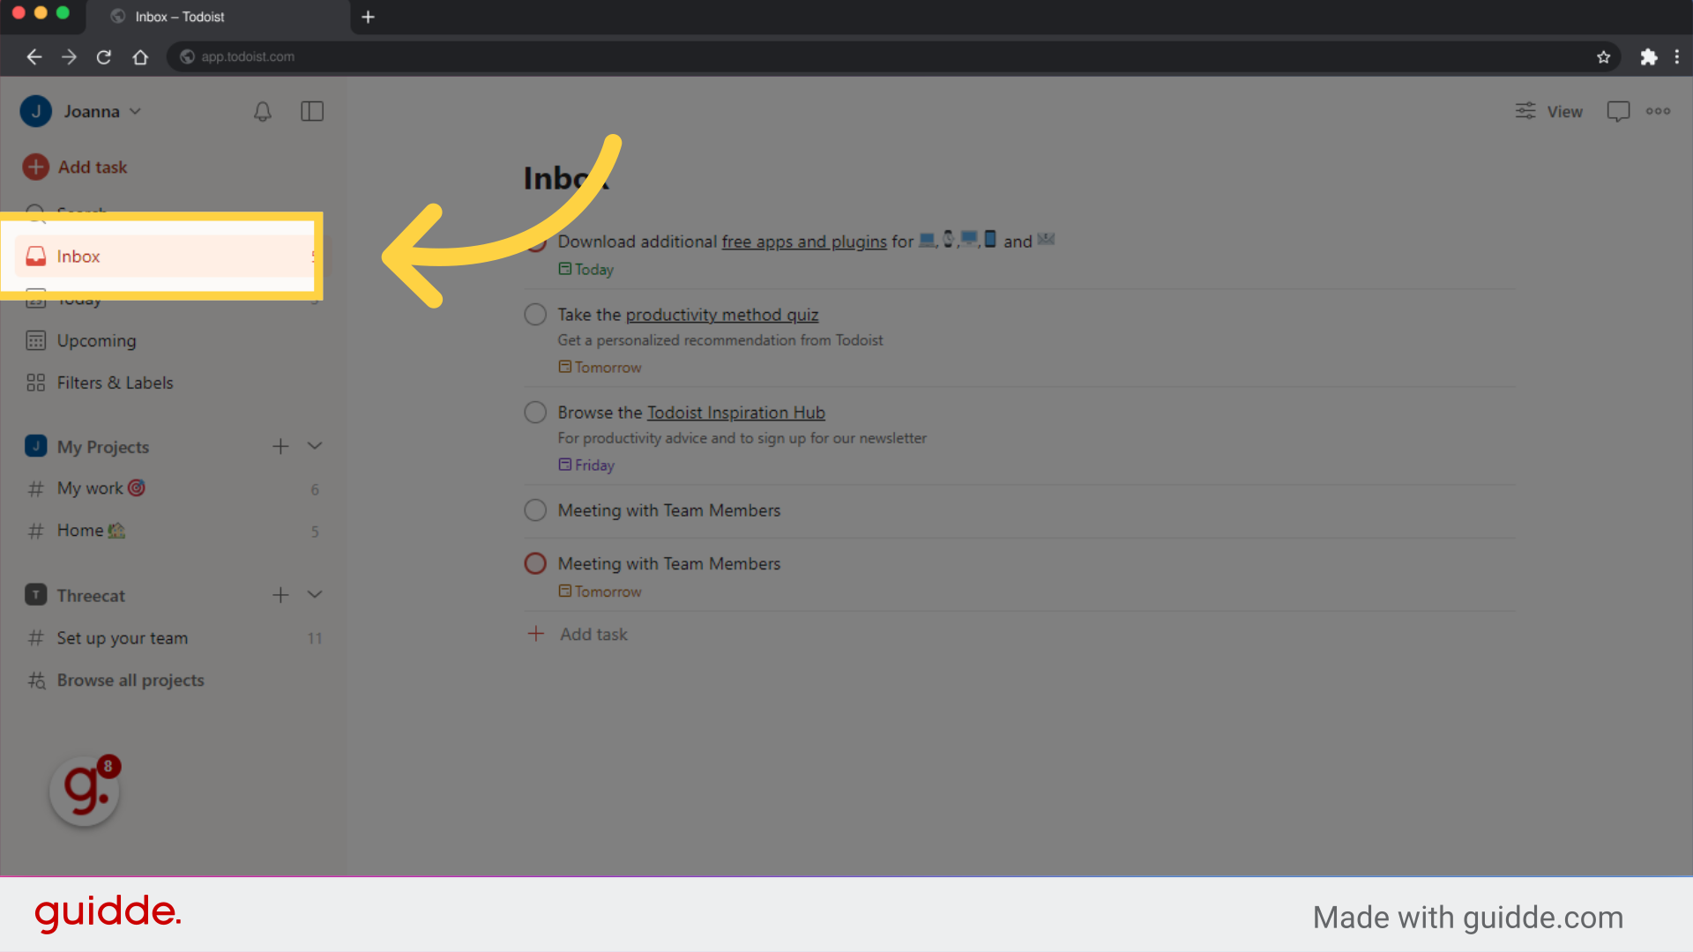
Task: Click the browser address bar
Action: [248, 56]
